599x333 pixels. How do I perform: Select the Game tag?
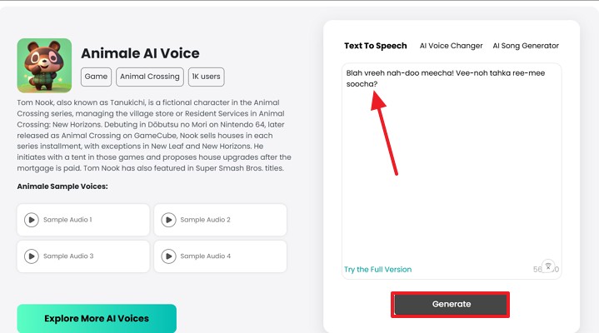pyautogui.click(x=96, y=77)
